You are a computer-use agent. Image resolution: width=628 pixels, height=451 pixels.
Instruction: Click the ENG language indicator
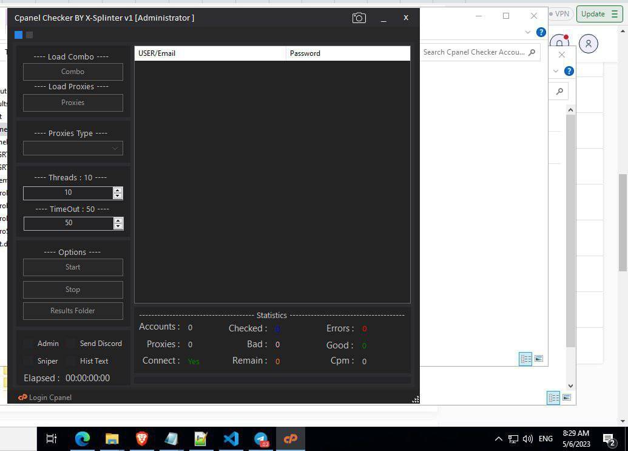(x=545, y=439)
